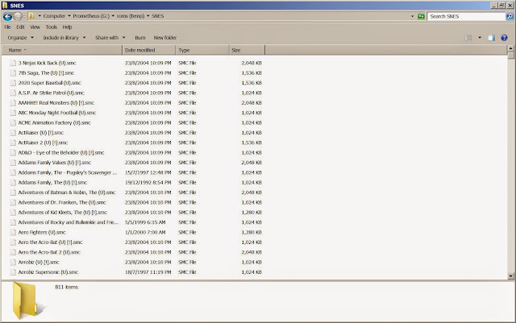Select Adventures of Kid Kleets file
The height and width of the screenshot is (323, 516).
click(63, 212)
